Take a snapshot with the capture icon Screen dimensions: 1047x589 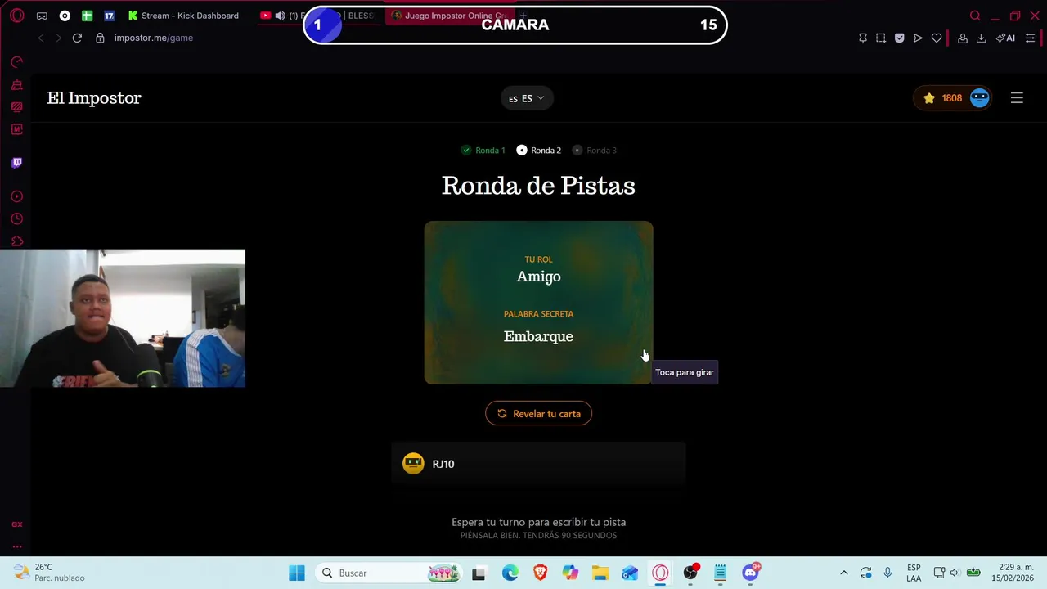coord(881,38)
